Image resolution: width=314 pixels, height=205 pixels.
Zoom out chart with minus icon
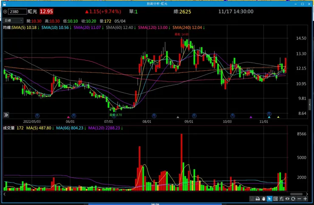299,199
